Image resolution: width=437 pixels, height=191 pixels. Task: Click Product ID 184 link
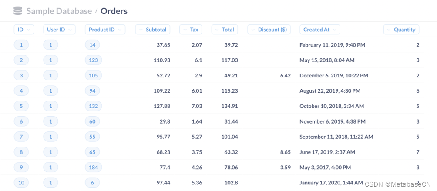pos(94,168)
